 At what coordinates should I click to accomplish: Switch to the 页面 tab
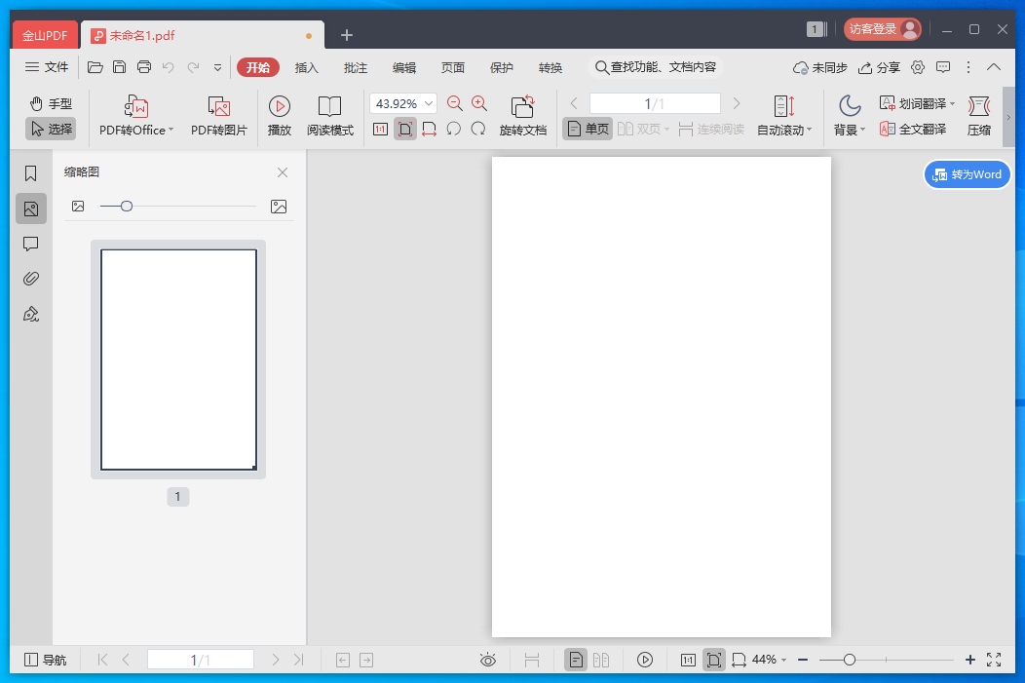(x=453, y=67)
